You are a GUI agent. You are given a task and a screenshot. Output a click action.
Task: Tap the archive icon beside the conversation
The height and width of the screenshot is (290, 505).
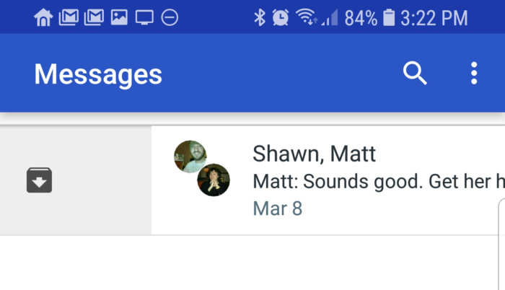tap(40, 180)
